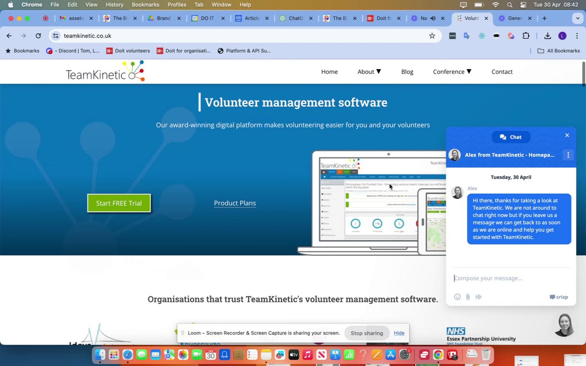This screenshot has width=586, height=366.
Task: Click the browser back arrow
Action: point(9,36)
